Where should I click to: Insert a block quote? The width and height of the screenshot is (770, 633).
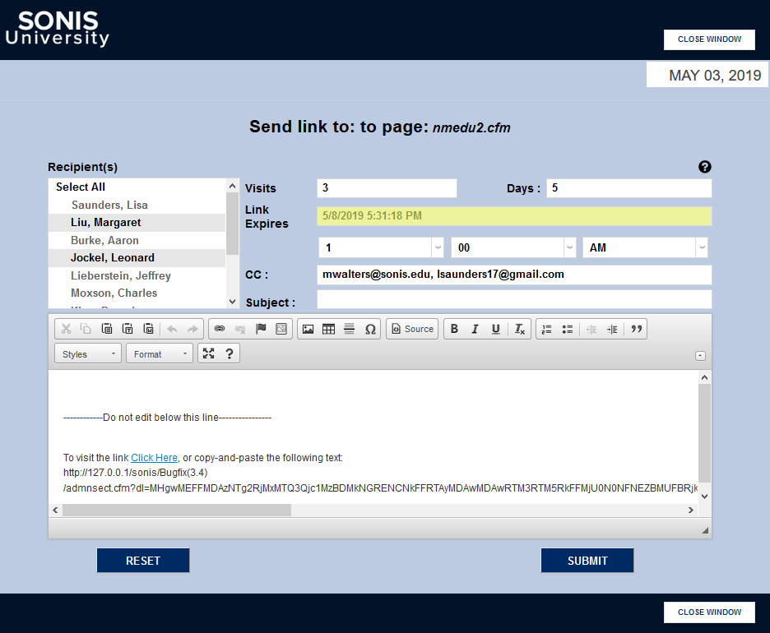(x=635, y=329)
